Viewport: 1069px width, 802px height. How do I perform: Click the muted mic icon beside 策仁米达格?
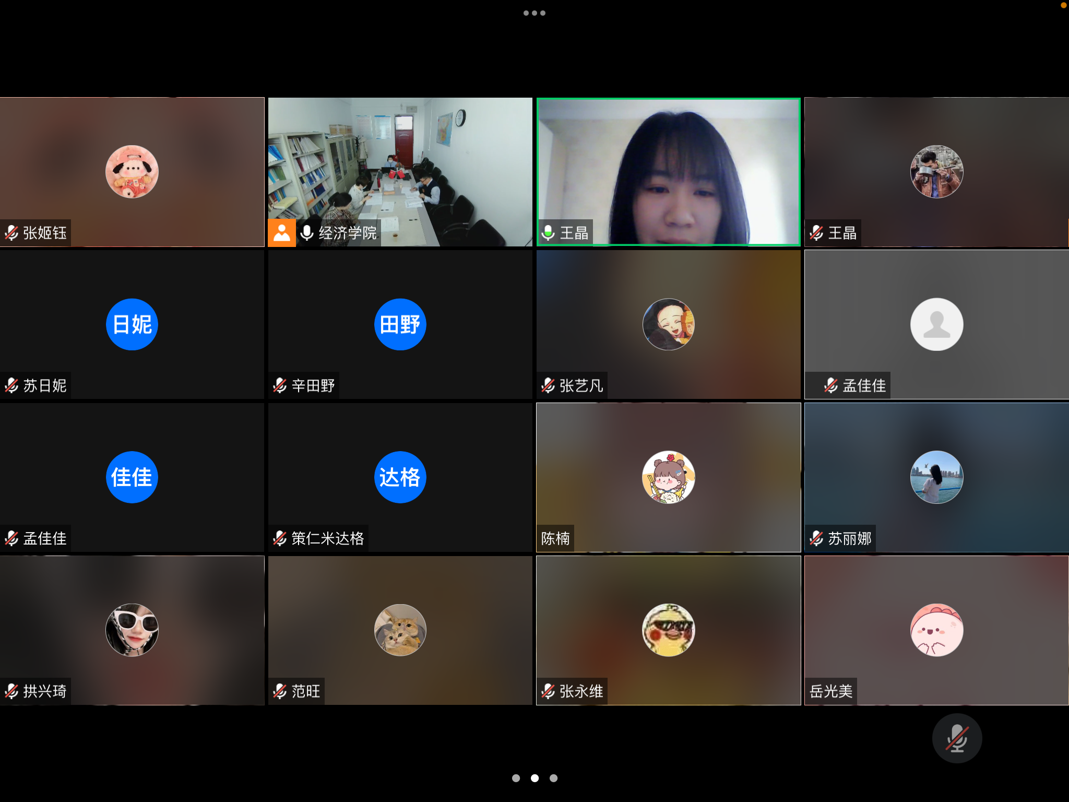tap(280, 538)
